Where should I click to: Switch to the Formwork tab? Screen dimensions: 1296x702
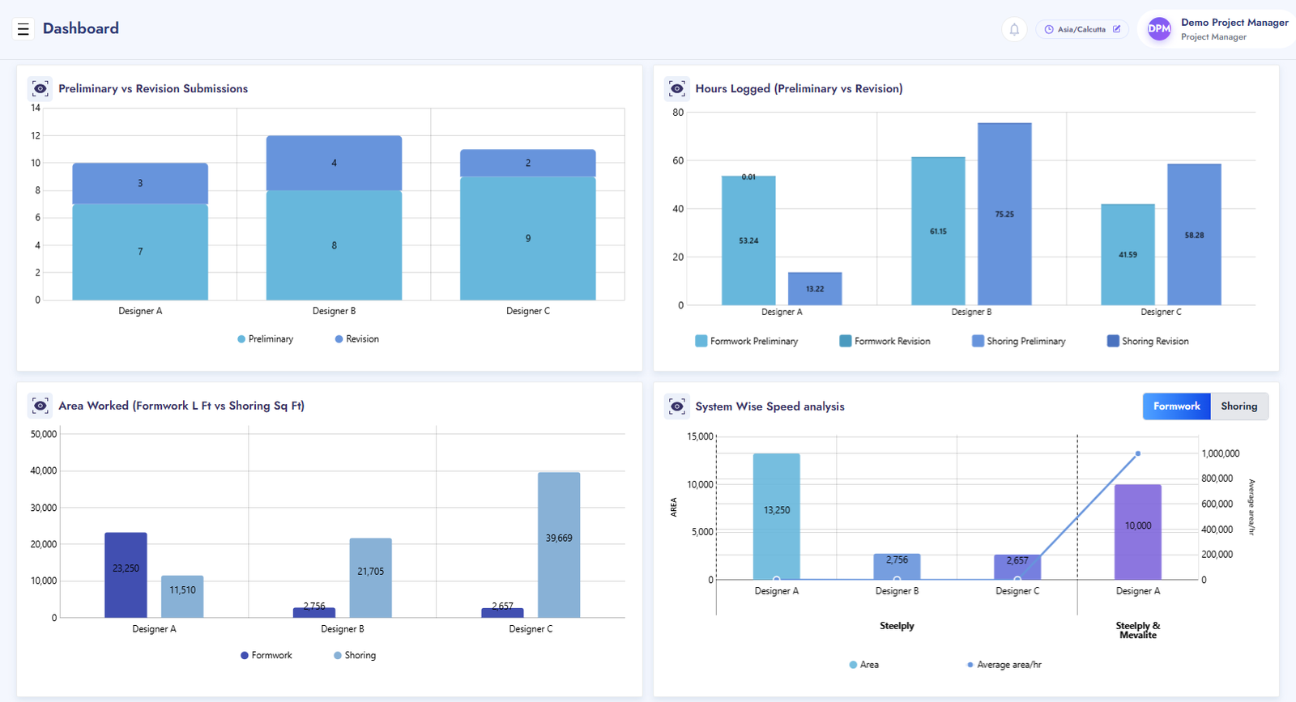point(1176,406)
